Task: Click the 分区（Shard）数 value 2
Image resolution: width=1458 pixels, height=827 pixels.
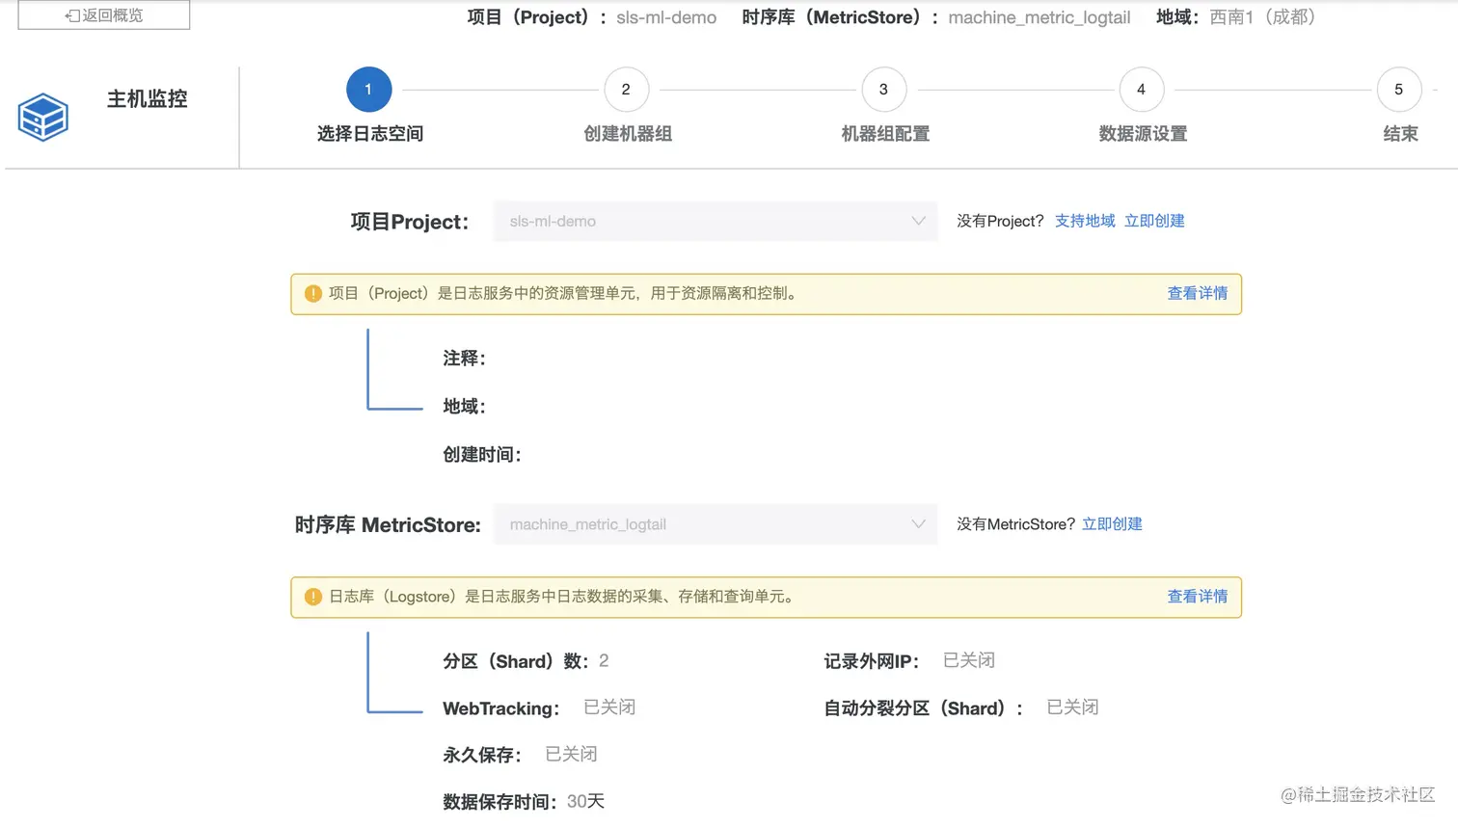Action: tap(604, 660)
